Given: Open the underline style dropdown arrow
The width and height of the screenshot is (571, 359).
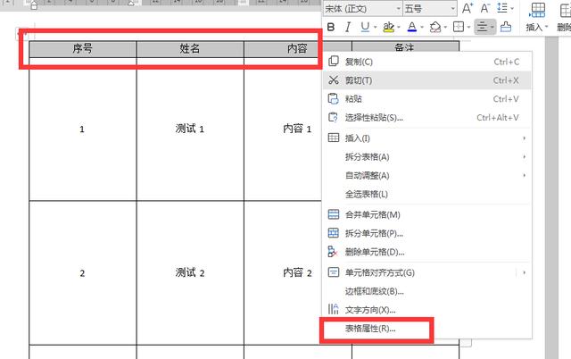Looking at the screenshot, I should coord(375,28).
